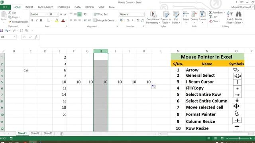The image size is (255, 143).
Task: Select column E header
Action: pyautogui.click(x=59, y=51)
